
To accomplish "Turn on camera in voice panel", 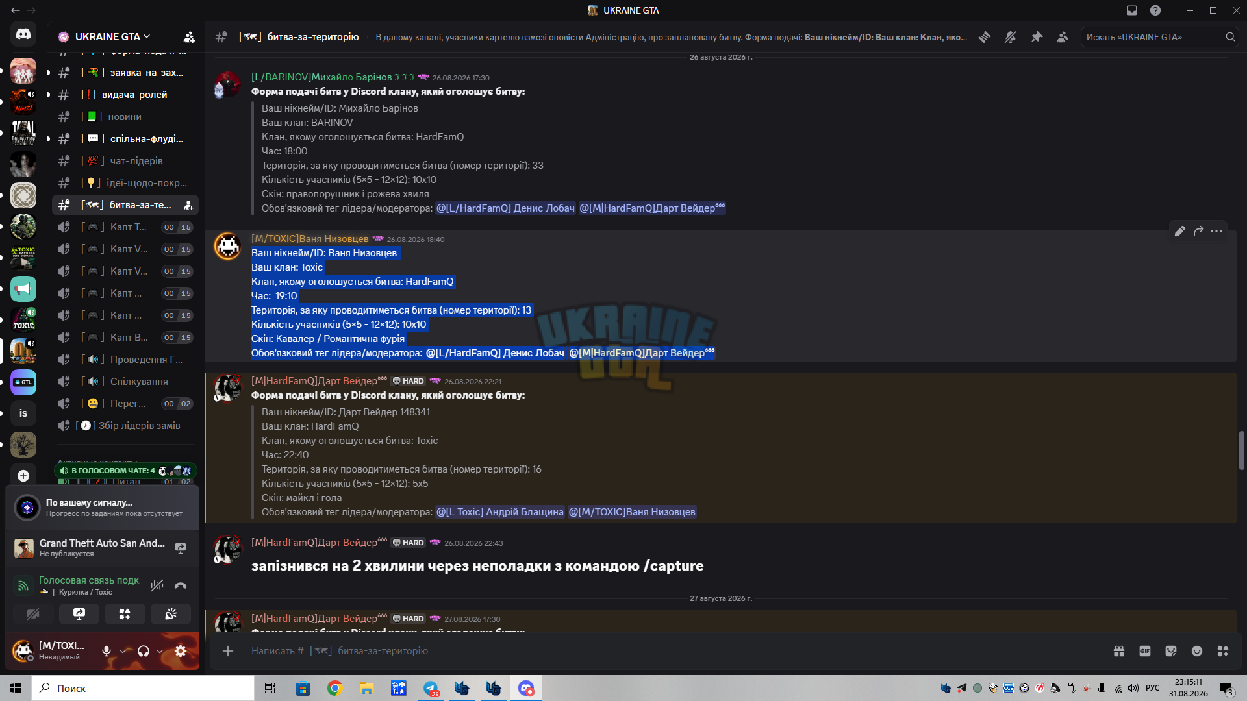I will [x=33, y=614].
